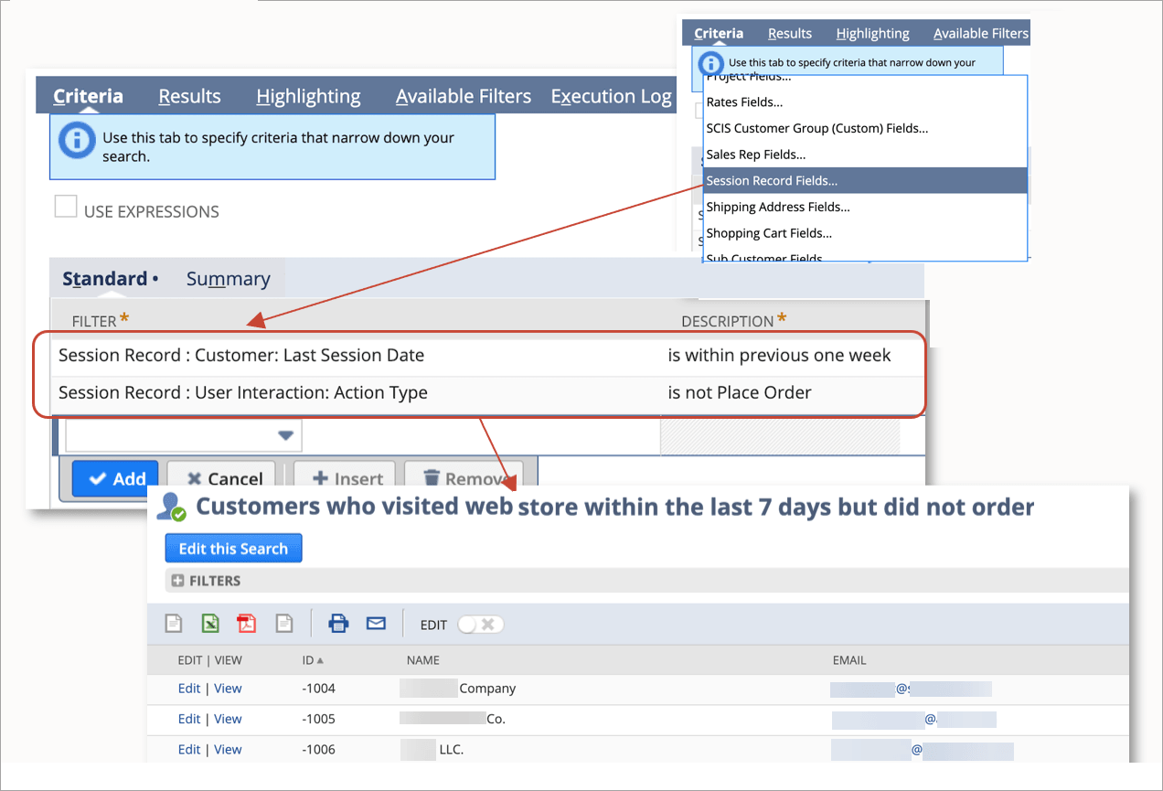Switch to the Standard subtab
This screenshot has width=1163, height=791.
point(104,279)
